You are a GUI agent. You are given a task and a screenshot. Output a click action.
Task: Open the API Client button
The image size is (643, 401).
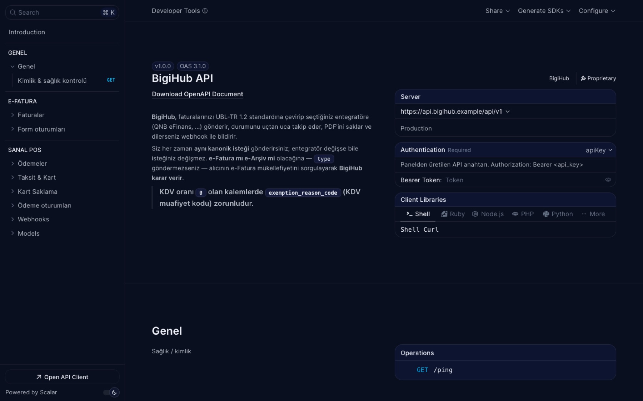[62, 377]
